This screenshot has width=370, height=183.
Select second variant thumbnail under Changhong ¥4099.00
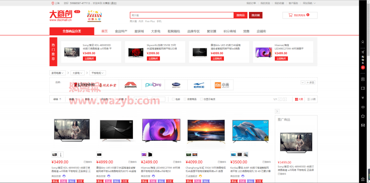click(195, 155)
